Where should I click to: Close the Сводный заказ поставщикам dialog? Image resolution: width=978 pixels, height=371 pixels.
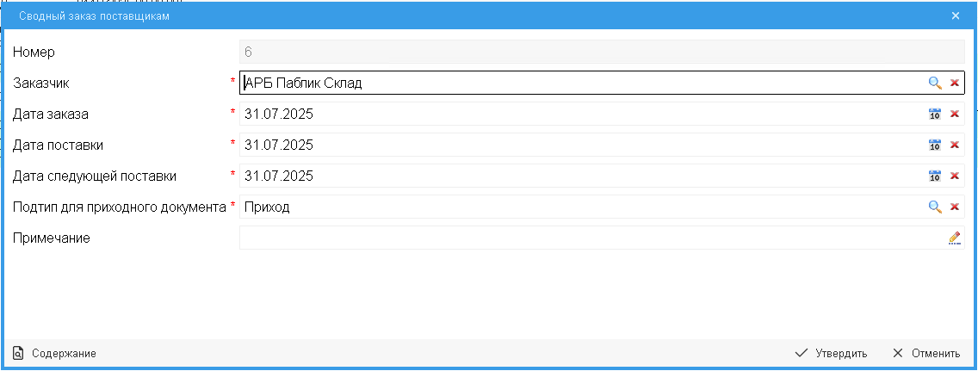click(956, 15)
